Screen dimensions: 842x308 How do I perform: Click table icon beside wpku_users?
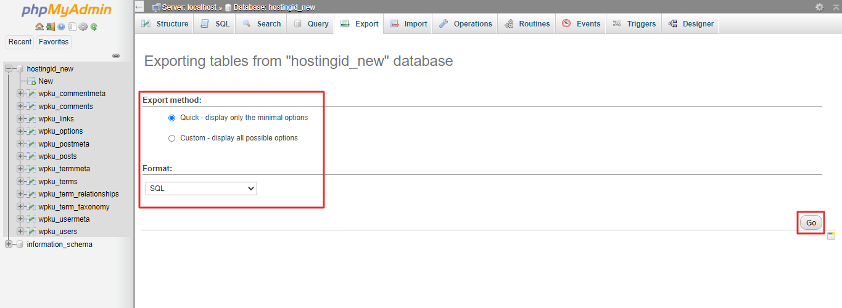coord(31,232)
